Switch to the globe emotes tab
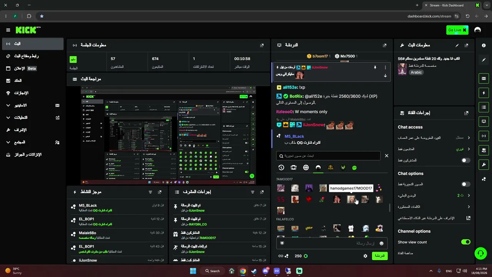This screenshot has height=277, width=492. (306, 168)
